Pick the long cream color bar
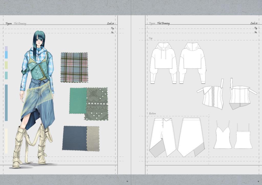This screenshot has width=262, height=185. pyautogui.click(x=6, y=141)
